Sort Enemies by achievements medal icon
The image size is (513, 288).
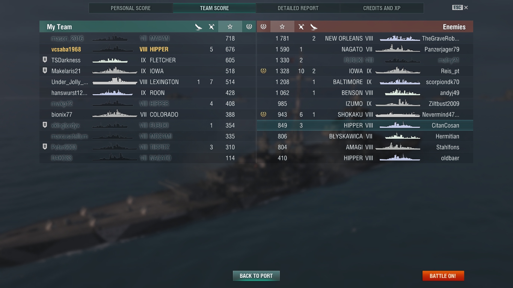pos(263,27)
